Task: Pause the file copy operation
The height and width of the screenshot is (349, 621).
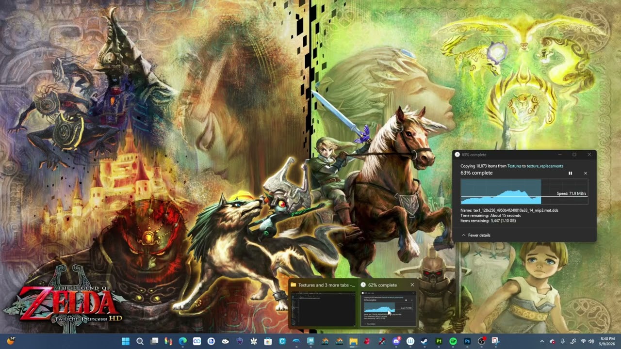Action: [x=570, y=173]
